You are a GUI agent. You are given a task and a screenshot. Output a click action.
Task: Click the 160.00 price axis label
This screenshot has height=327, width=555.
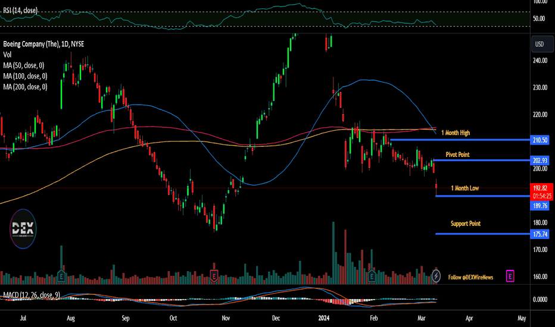tap(540, 276)
